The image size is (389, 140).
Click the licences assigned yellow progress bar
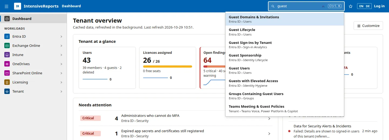(x=167, y=66)
